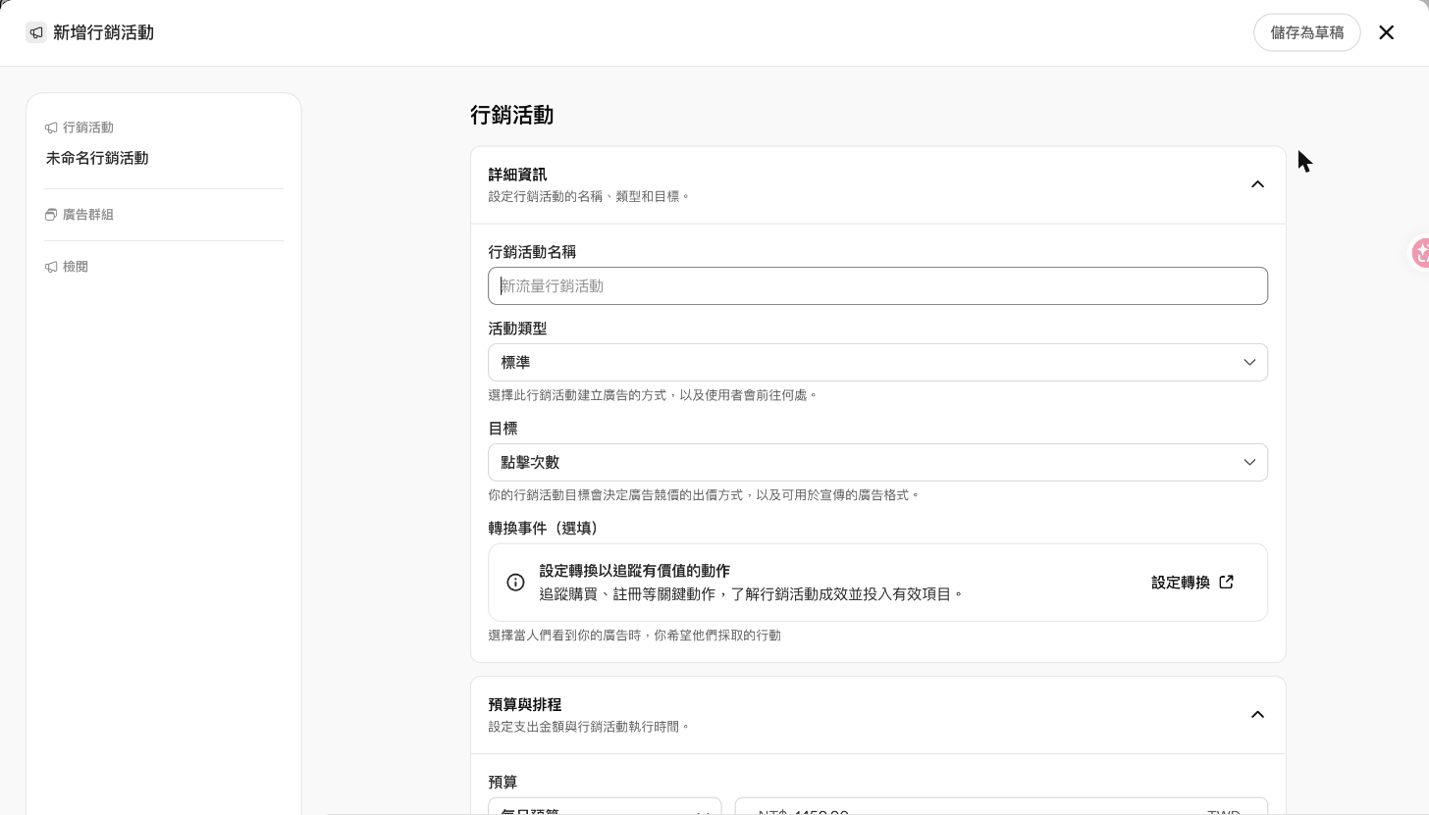Save the campaign via 儲存為草稿 button
Screen dimensions: 1429x815
pos(1306,32)
